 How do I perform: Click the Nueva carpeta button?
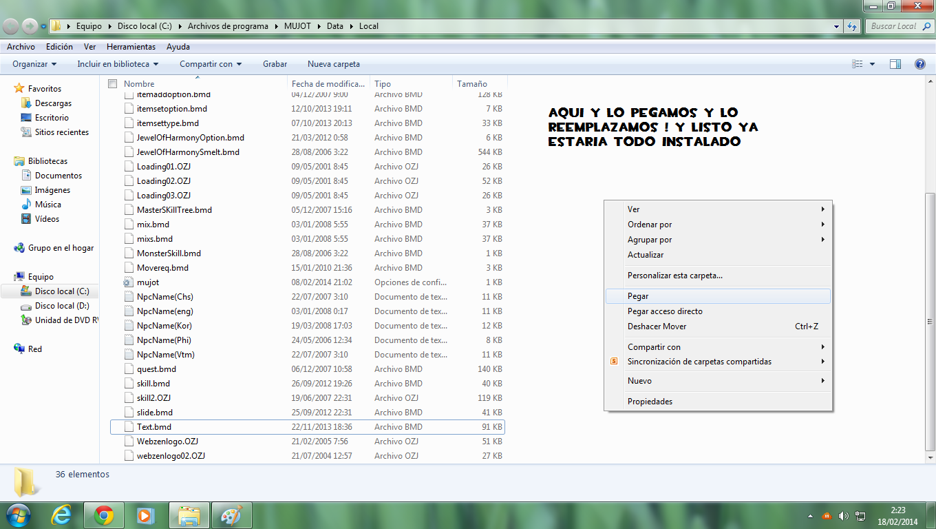click(334, 64)
